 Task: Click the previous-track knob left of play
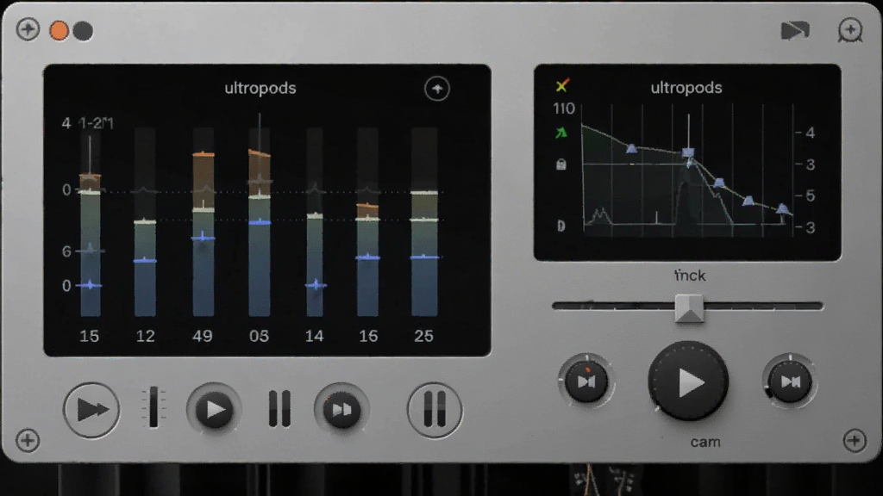point(586,381)
